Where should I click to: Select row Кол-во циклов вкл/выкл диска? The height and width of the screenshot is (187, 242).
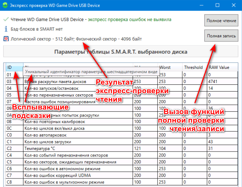(x=122, y=128)
